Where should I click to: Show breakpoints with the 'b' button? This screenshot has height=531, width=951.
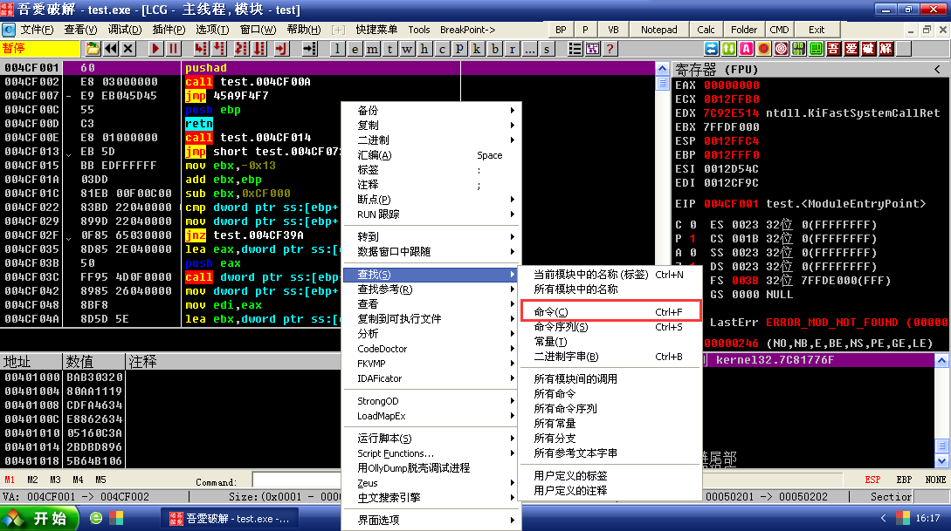pos(495,49)
